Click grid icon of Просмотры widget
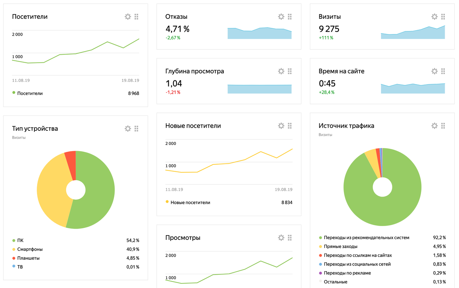The width and height of the screenshot is (459, 288). (290, 238)
